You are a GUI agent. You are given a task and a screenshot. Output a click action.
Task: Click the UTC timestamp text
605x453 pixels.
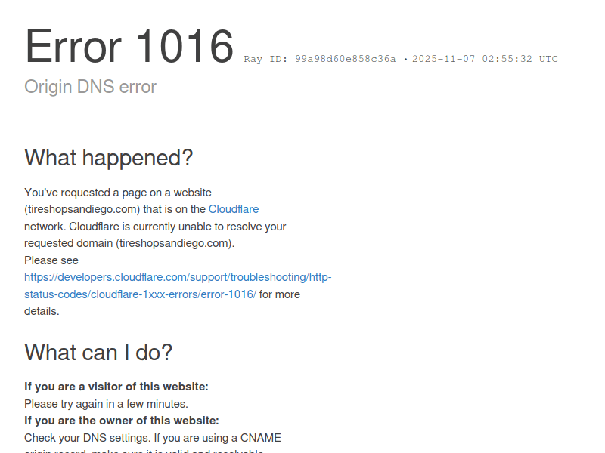(x=485, y=59)
